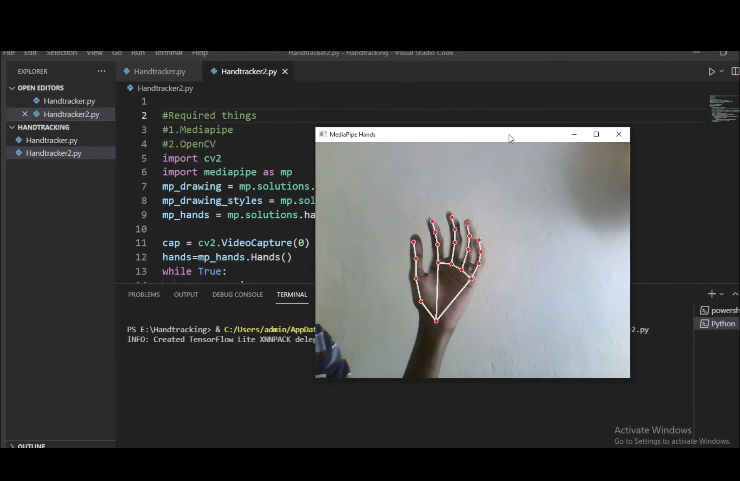Restore the Visual Studio Code window
Screen dimensions: 740x481
[724, 53]
